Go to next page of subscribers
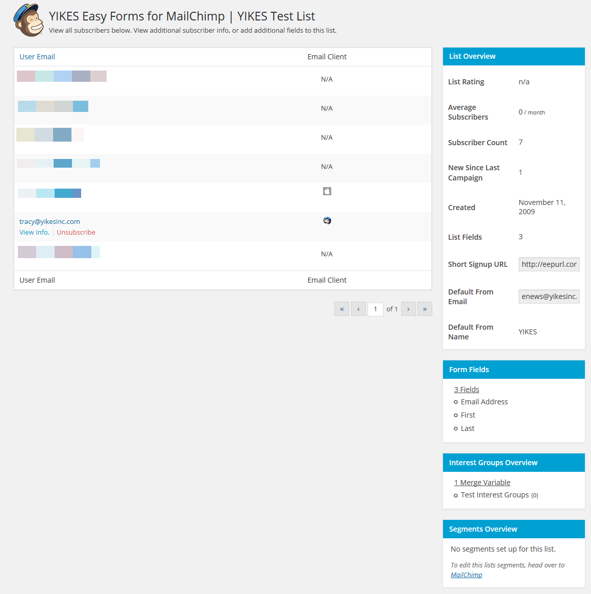 pos(408,309)
